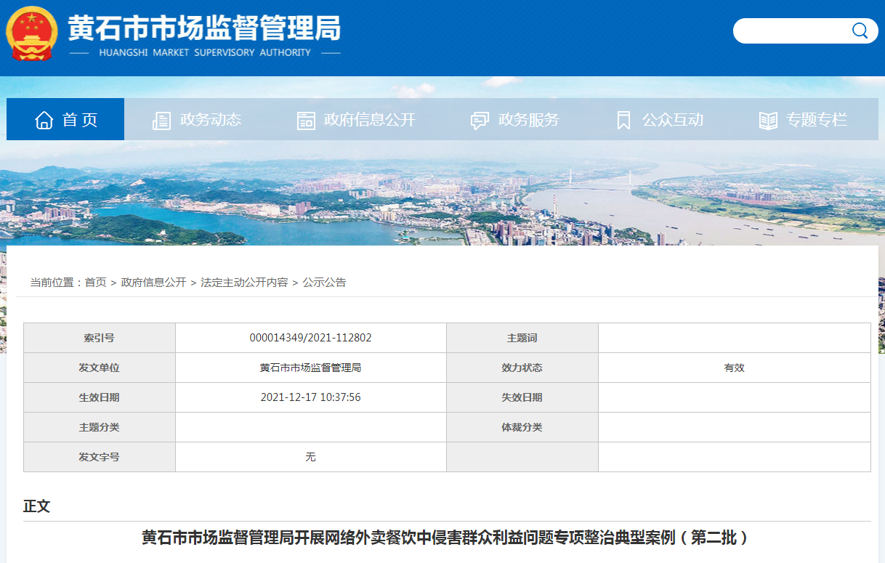Click the 专题专栏 open book icon
This screenshot has height=563, width=885.
[x=768, y=121]
